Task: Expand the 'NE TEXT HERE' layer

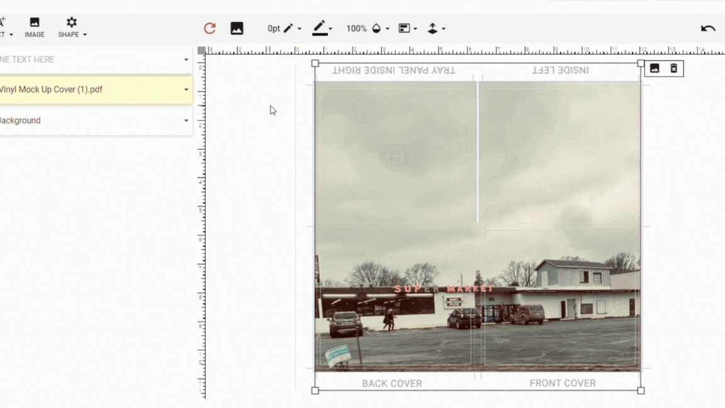Action: 186,60
